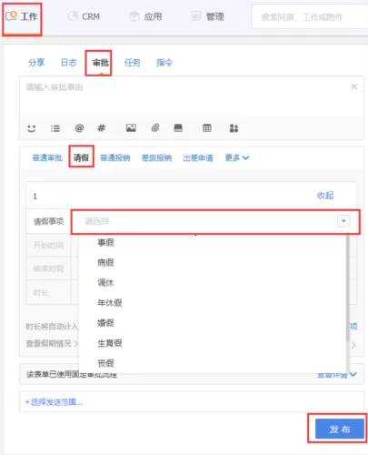Image resolution: width=368 pixels, height=455 pixels.
Task: Open the 工作 (Work) top navigation tab
Action: click(x=22, y=16)
